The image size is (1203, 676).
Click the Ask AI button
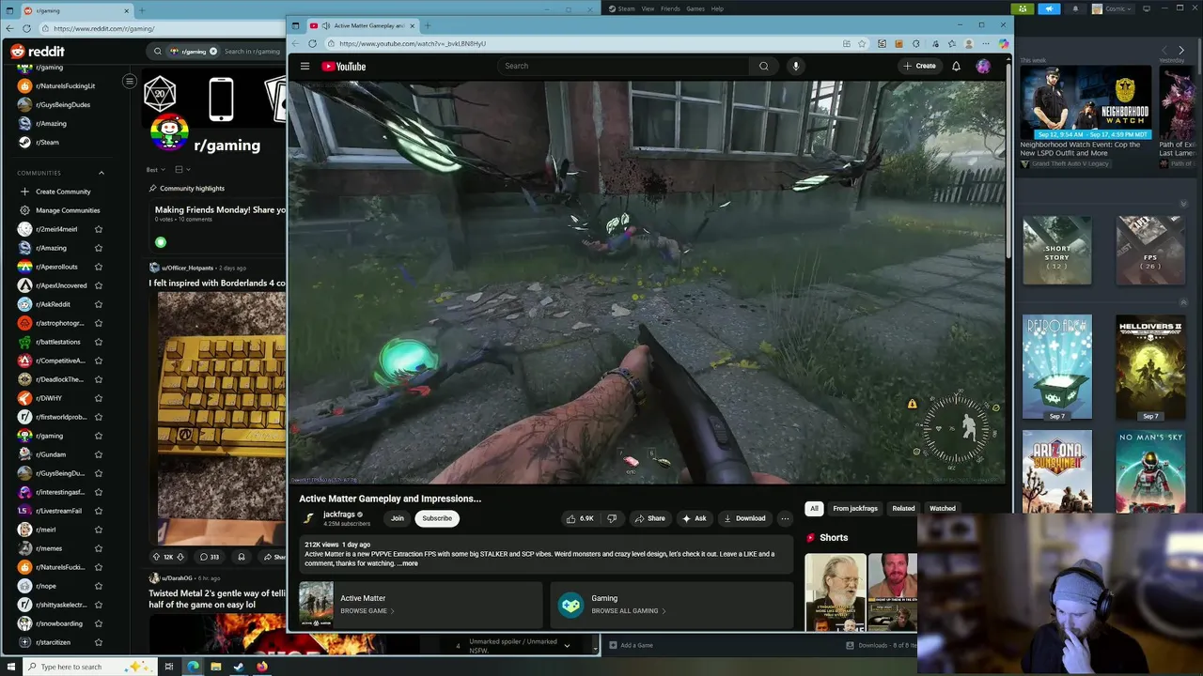click(695, 518)
